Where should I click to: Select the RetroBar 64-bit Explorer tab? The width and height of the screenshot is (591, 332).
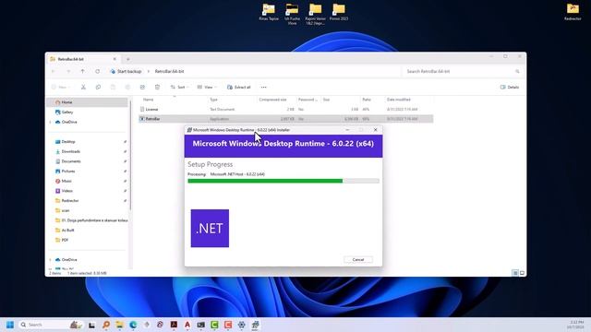point(83,59)
